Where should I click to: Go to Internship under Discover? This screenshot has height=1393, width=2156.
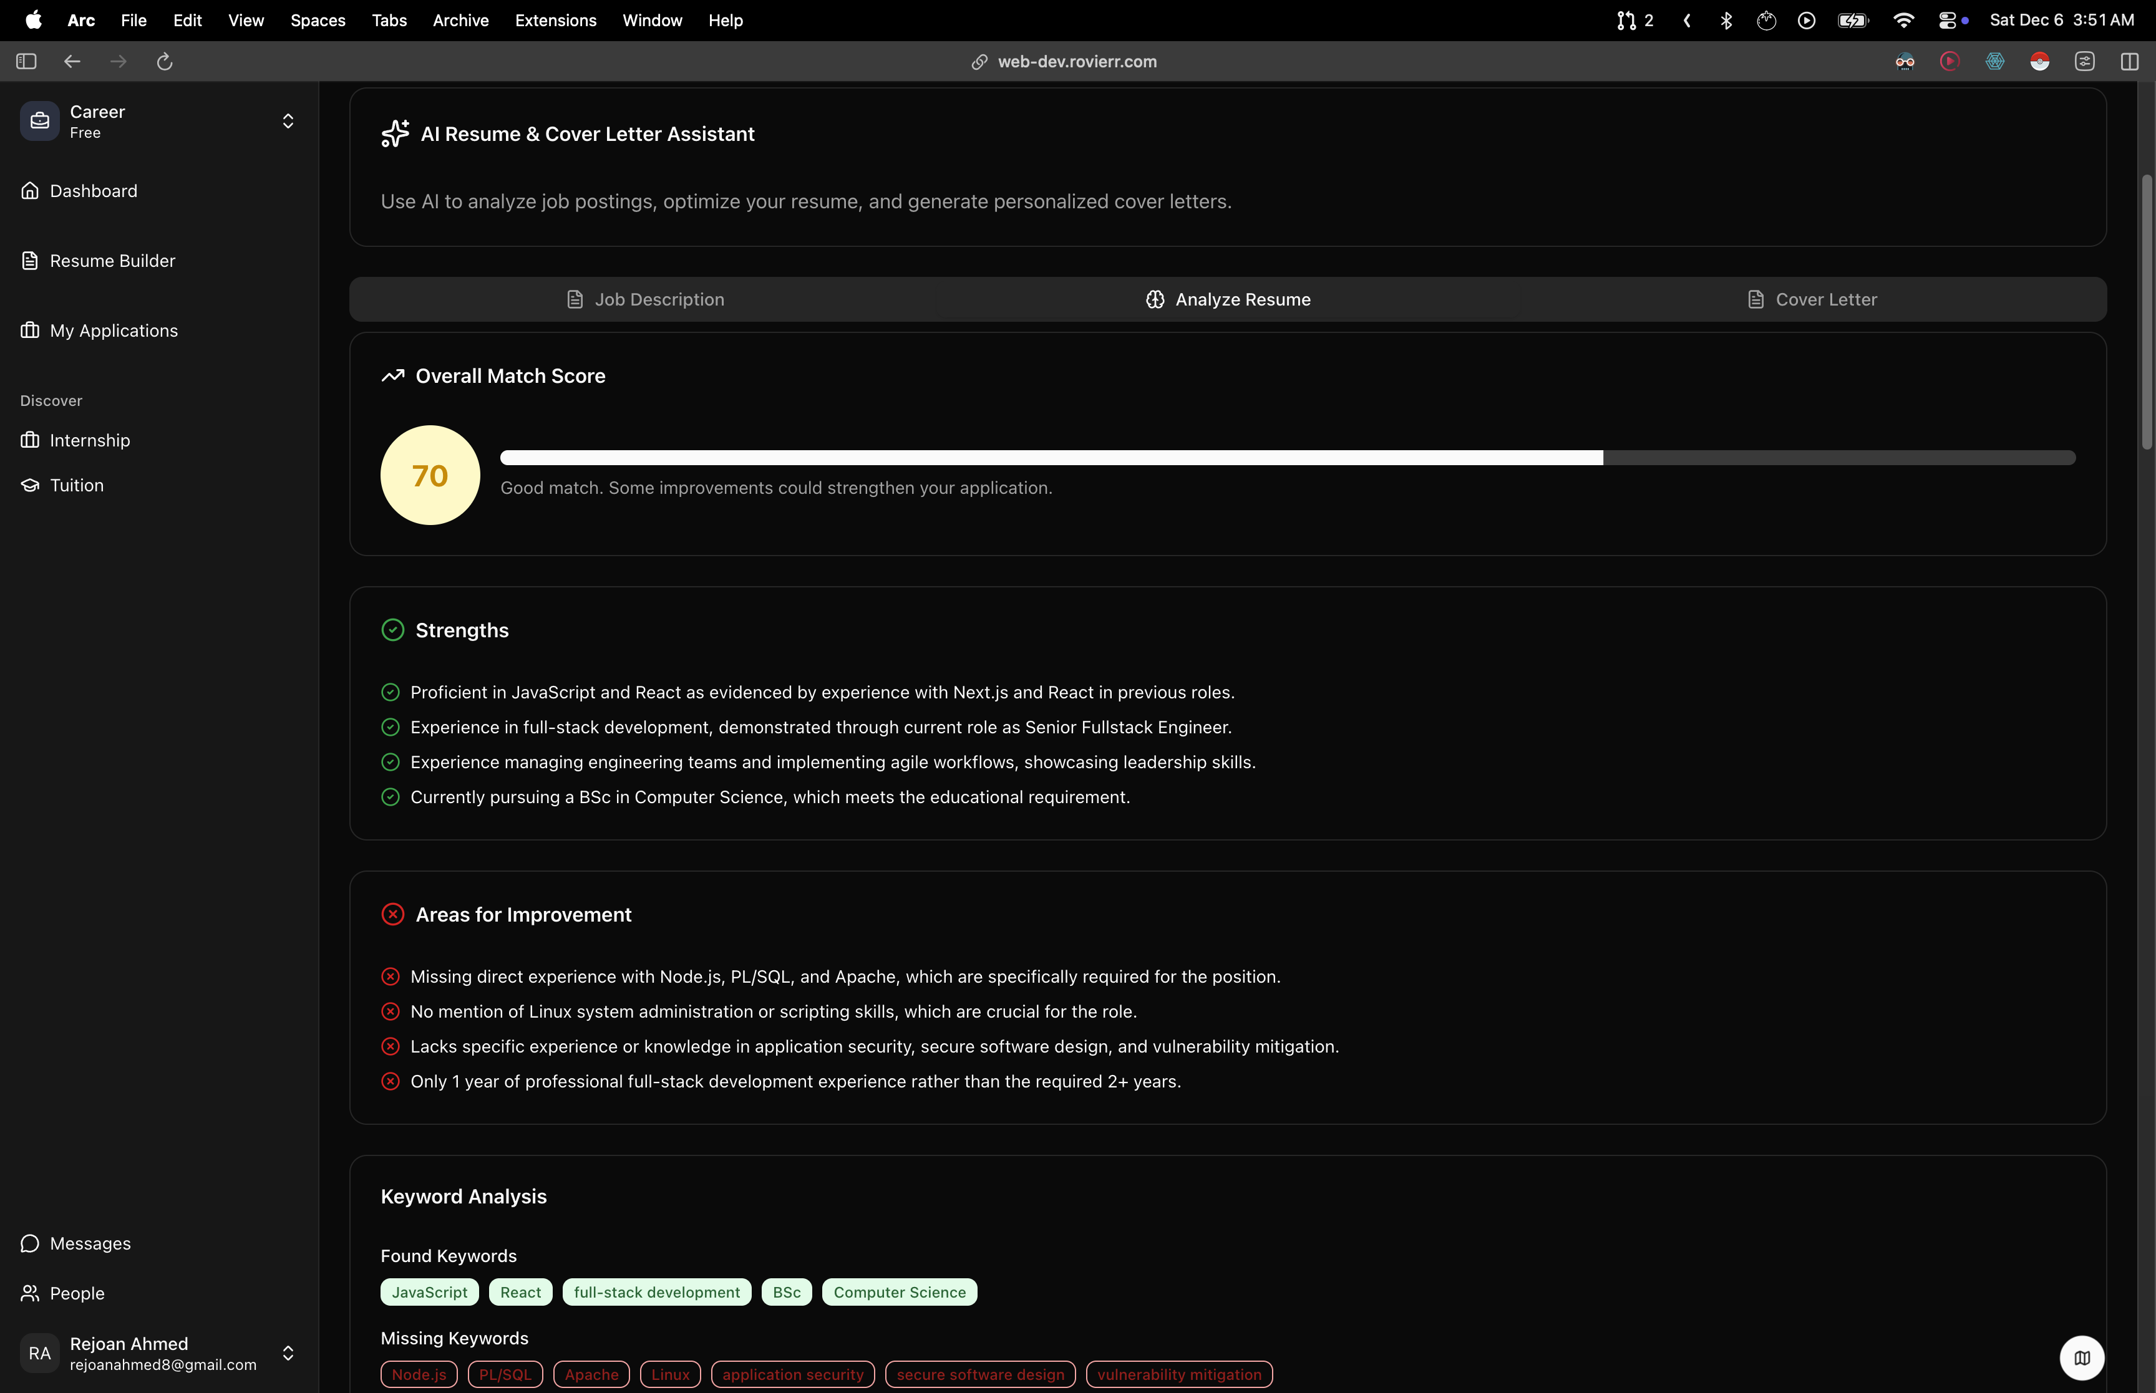point(89,440)
